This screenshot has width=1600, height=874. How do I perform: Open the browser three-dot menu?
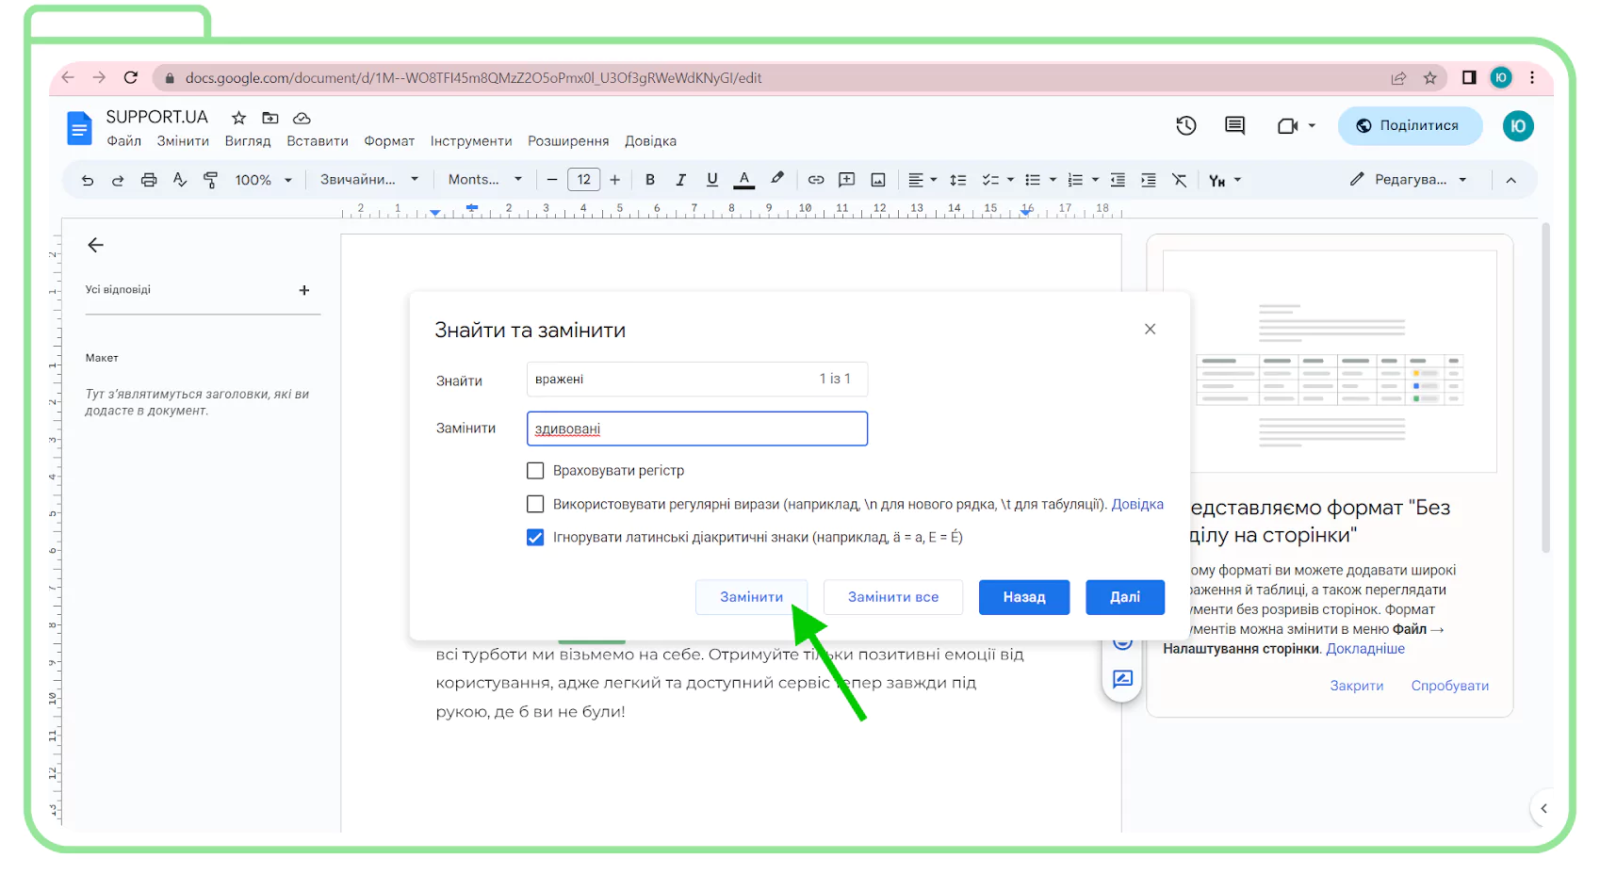1532,77
